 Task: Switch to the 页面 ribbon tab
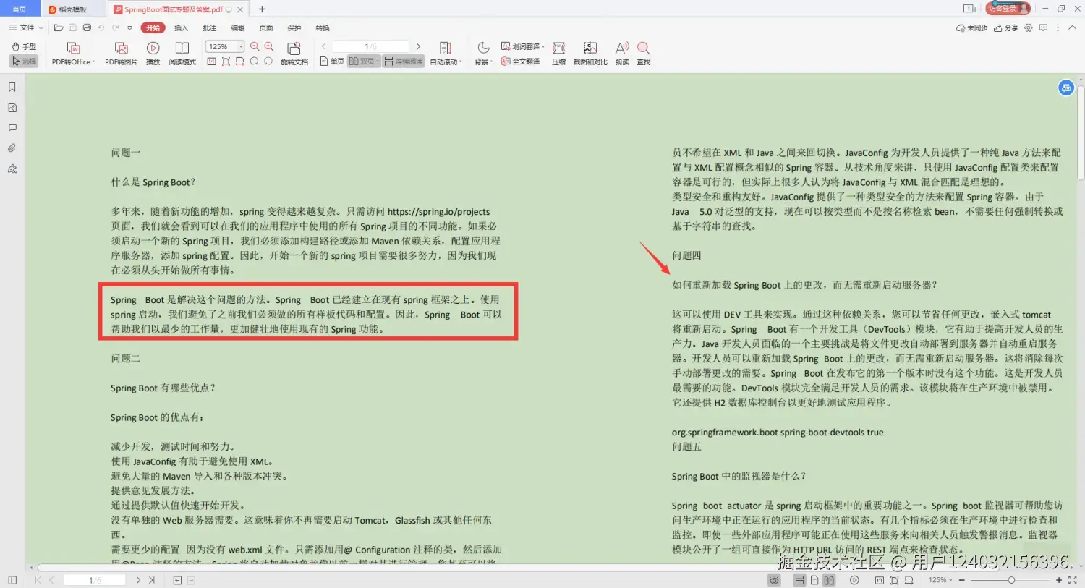[x=266, y=27]
